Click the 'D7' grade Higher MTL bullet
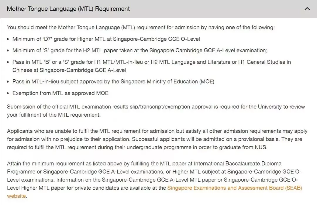Screen dimensions: 317x206 click(x=106, y=39)
